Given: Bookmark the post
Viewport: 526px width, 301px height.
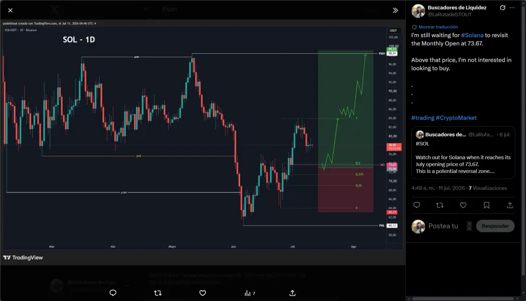Looking at the screenshot, I should point(486,205).
